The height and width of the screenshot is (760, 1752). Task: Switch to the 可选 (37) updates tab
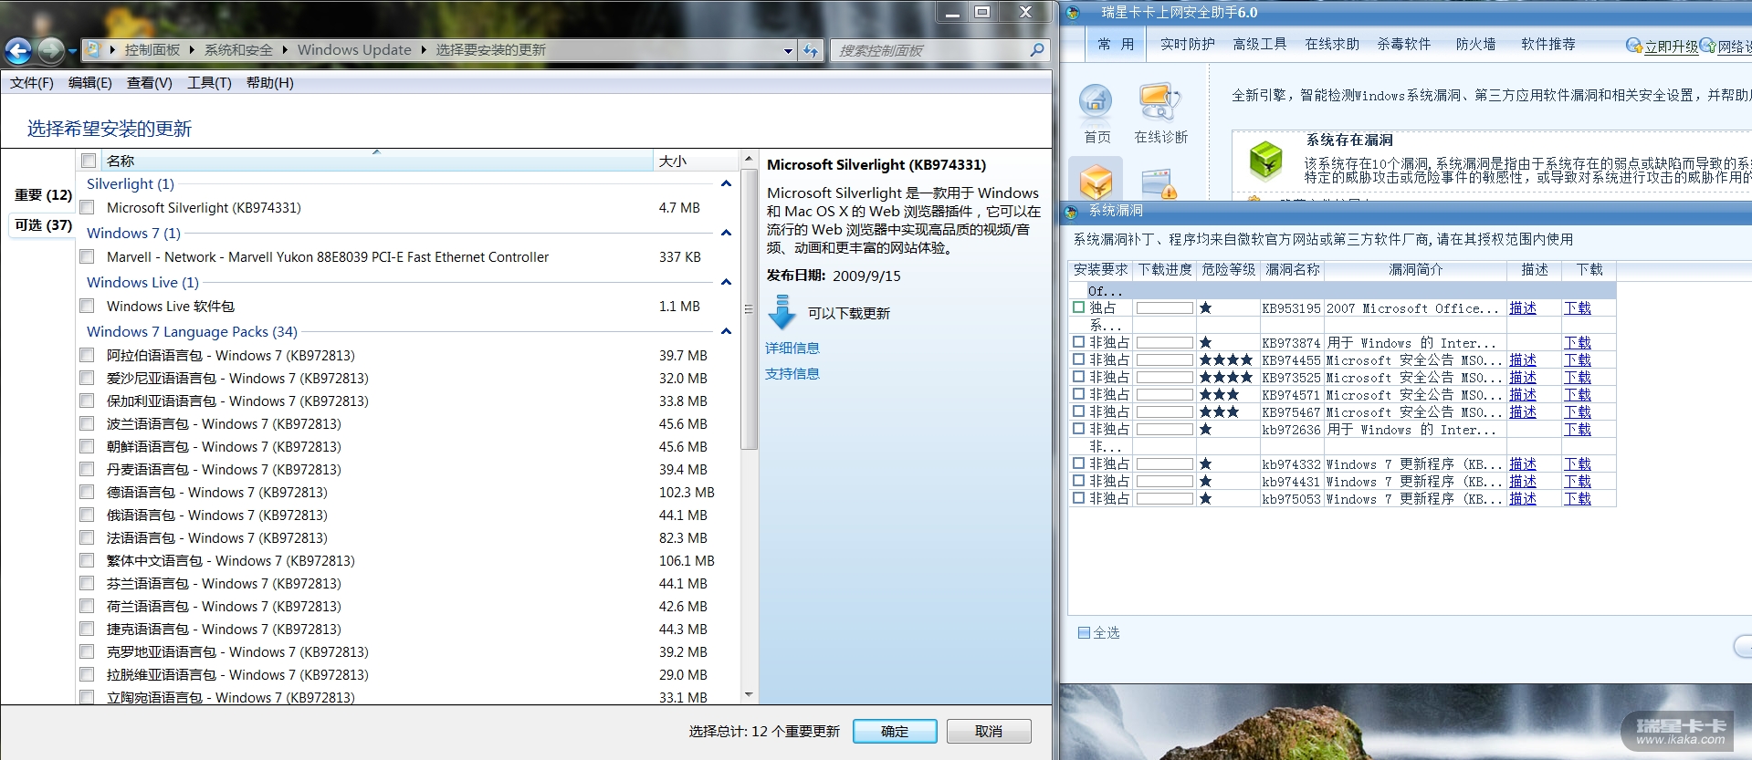43,225
